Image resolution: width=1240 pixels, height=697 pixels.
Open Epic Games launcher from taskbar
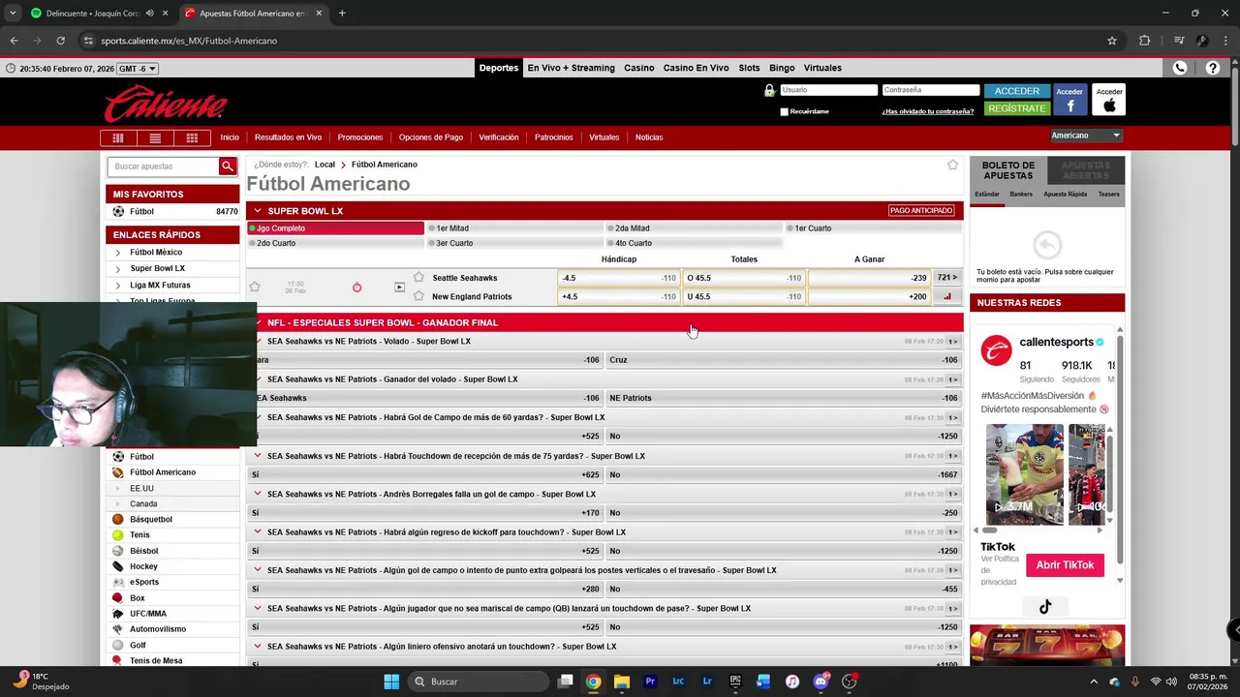(x=735, y=682)
